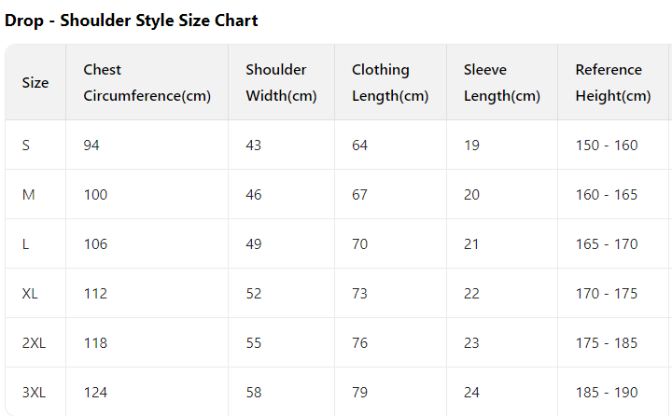Select chest circumference value 106
Image resolution: width=672 pixels, height=416 pixels.
point(95,244)
